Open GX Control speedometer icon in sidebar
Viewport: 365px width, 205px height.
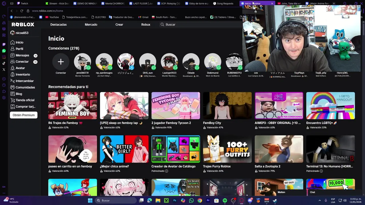click(x=4, y=17)
